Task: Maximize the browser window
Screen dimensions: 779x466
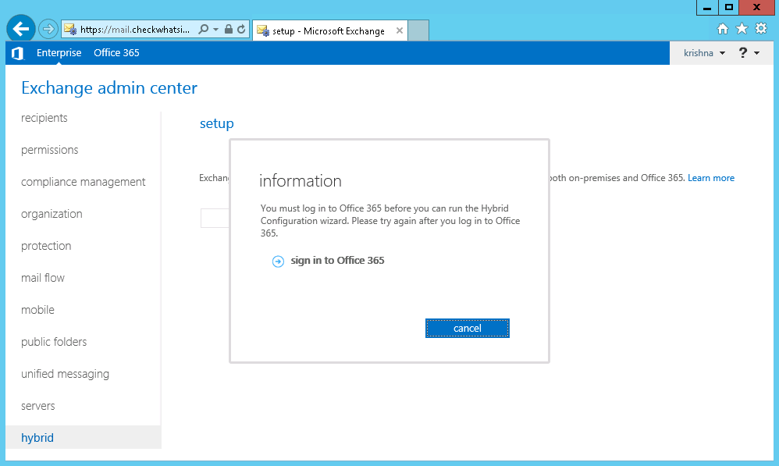Action: pyautogui.click(x=728, y=8)
